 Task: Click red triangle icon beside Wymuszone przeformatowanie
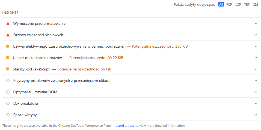(8, 24)
